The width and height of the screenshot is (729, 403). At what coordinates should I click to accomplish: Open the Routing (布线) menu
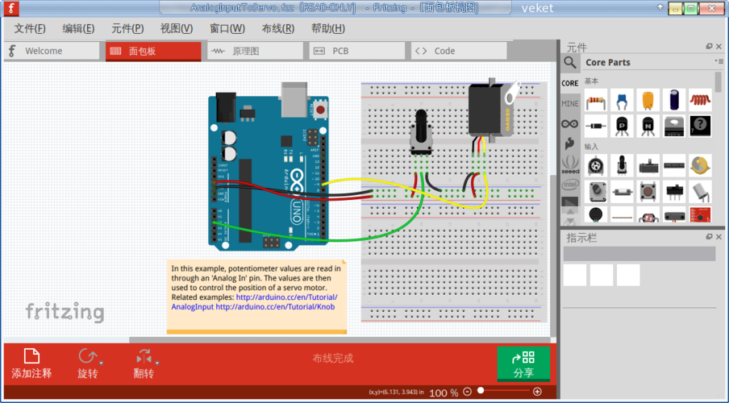tap(278, 29)
